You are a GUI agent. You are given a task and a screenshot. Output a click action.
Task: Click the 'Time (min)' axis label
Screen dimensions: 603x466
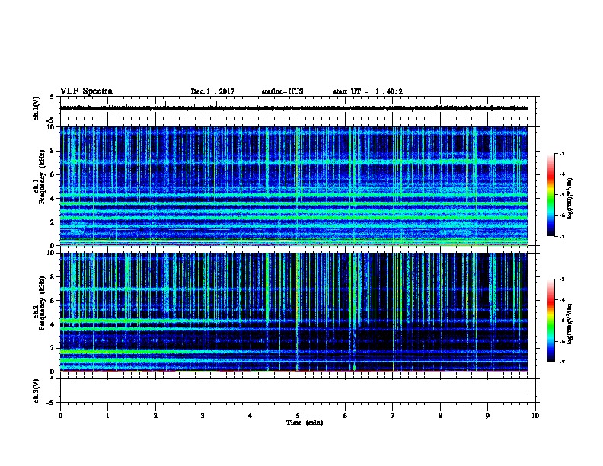(x=305, y=423)
